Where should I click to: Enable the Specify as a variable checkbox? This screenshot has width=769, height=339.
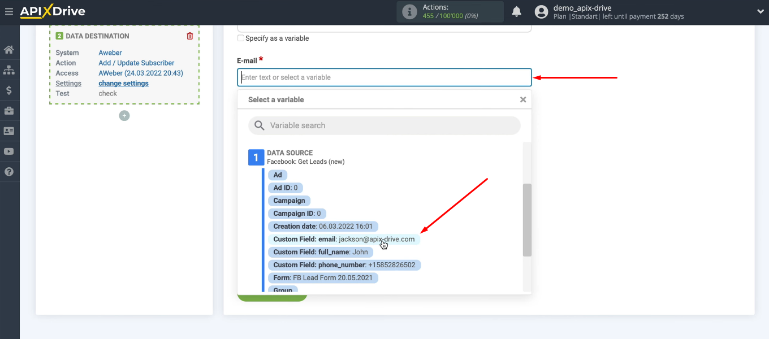click(240, 38)
